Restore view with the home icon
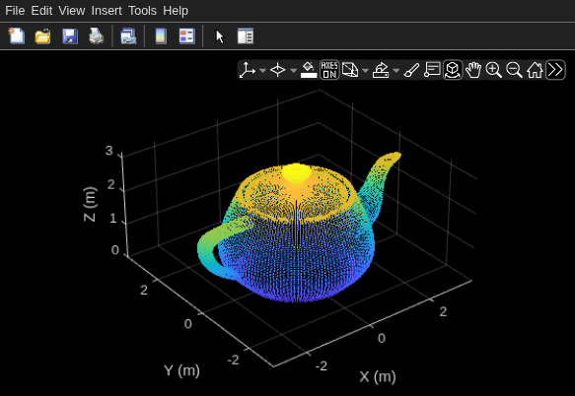The width and height of the screenshot is (575, 396). [535, 70]
